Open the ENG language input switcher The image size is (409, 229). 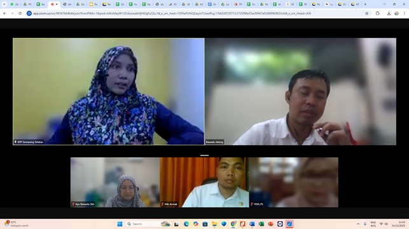(x=373, y=224)
